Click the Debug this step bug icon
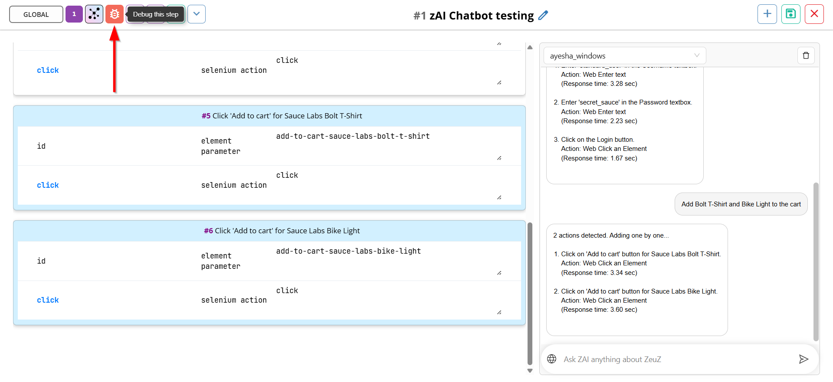Screen dimensions: 833x382 coord(115,14)
